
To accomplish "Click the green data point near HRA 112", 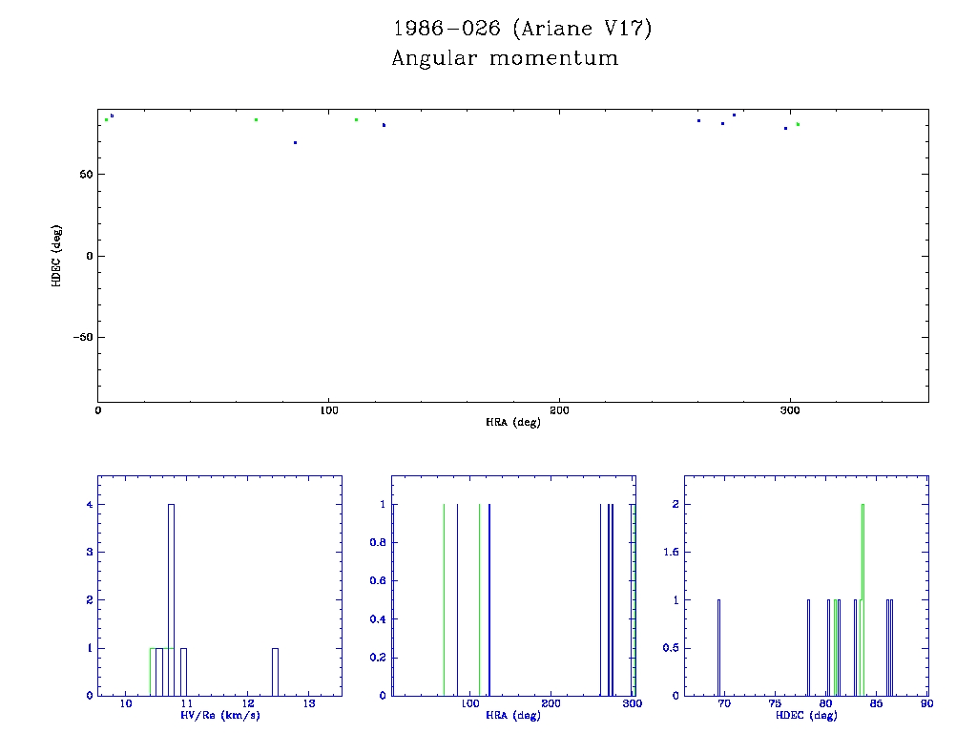I will (356, 119).
